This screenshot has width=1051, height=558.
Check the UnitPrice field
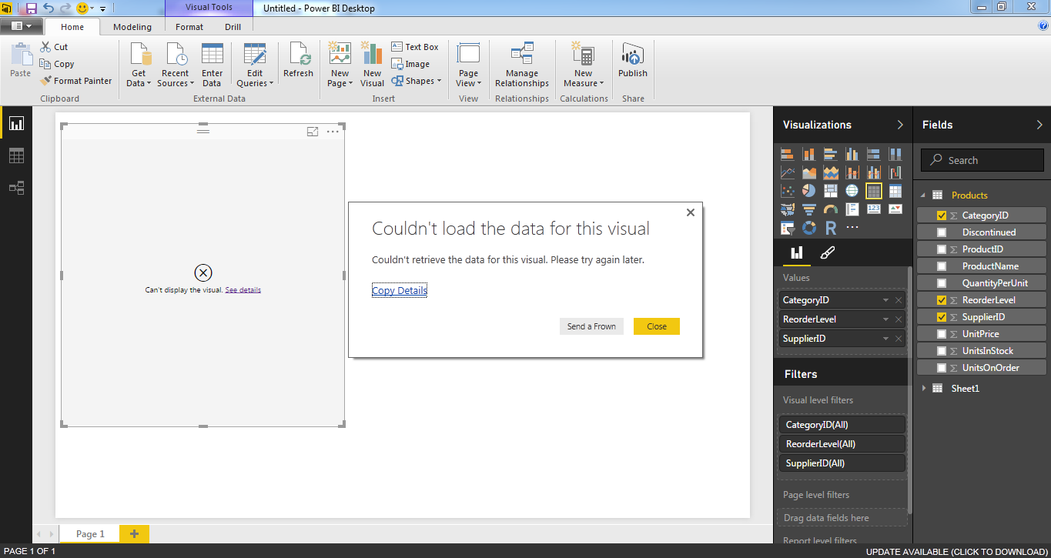(942, 334)
